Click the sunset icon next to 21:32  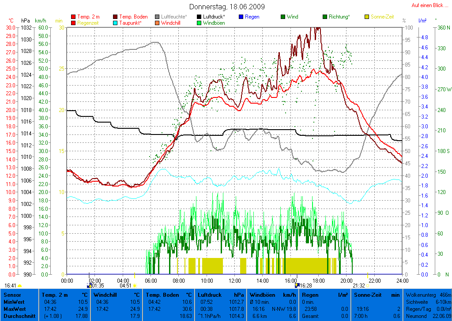pos(368,286)
